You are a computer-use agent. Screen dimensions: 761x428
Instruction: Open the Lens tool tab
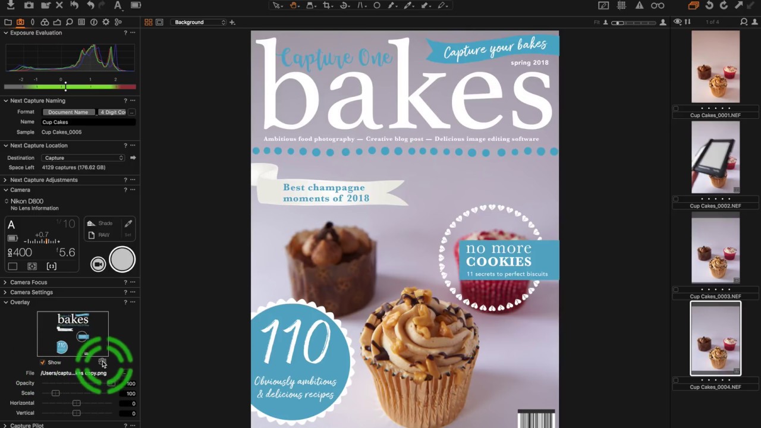point(32,22)
